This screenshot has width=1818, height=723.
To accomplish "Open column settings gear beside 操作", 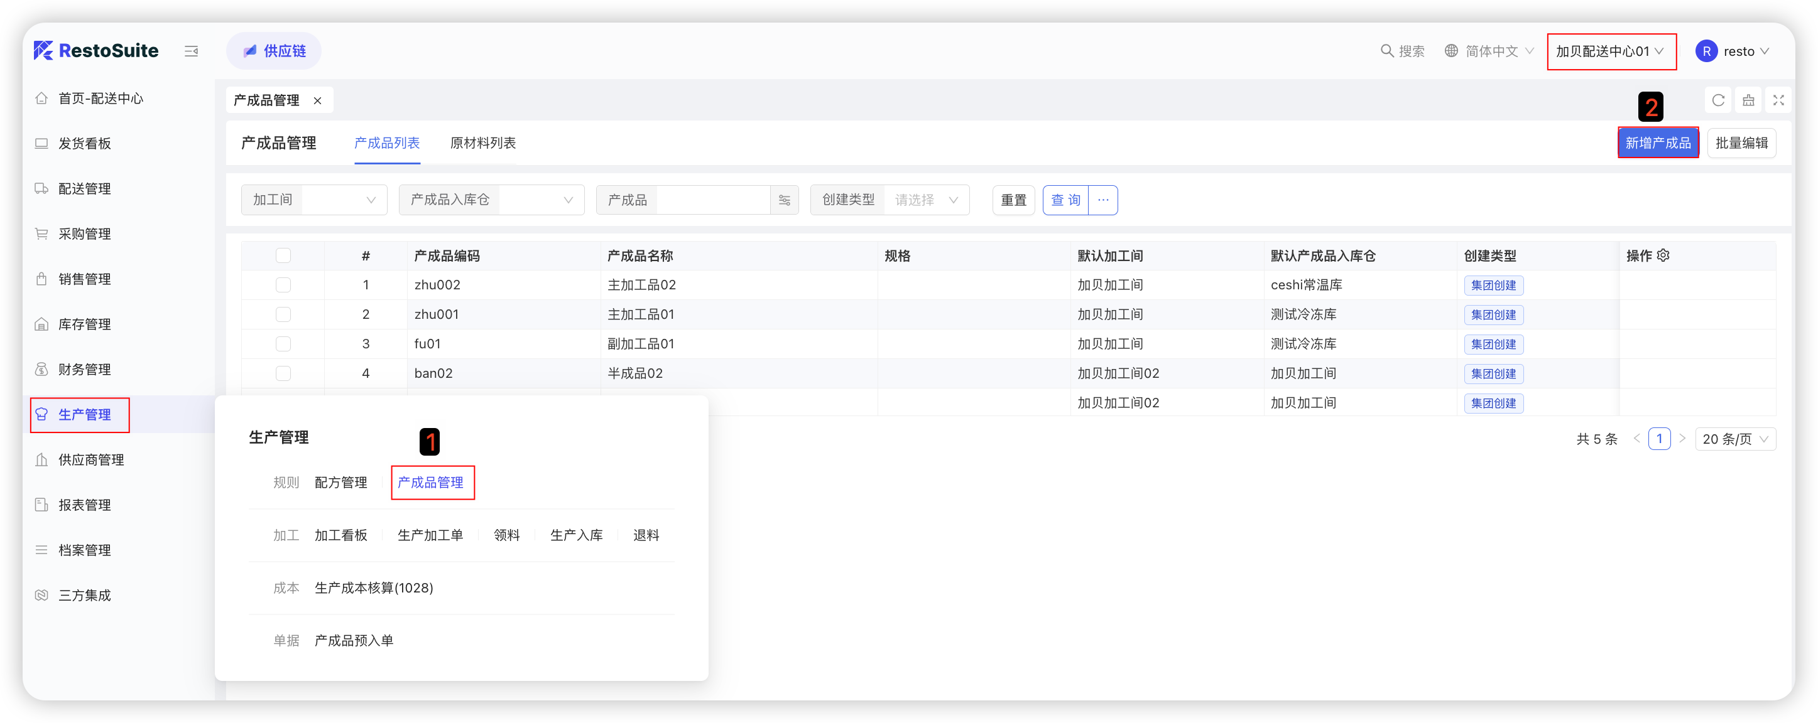I will point(1663,255).
